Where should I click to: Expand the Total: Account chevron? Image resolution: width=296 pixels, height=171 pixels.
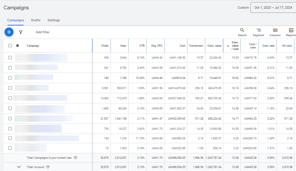coord(19,167)
